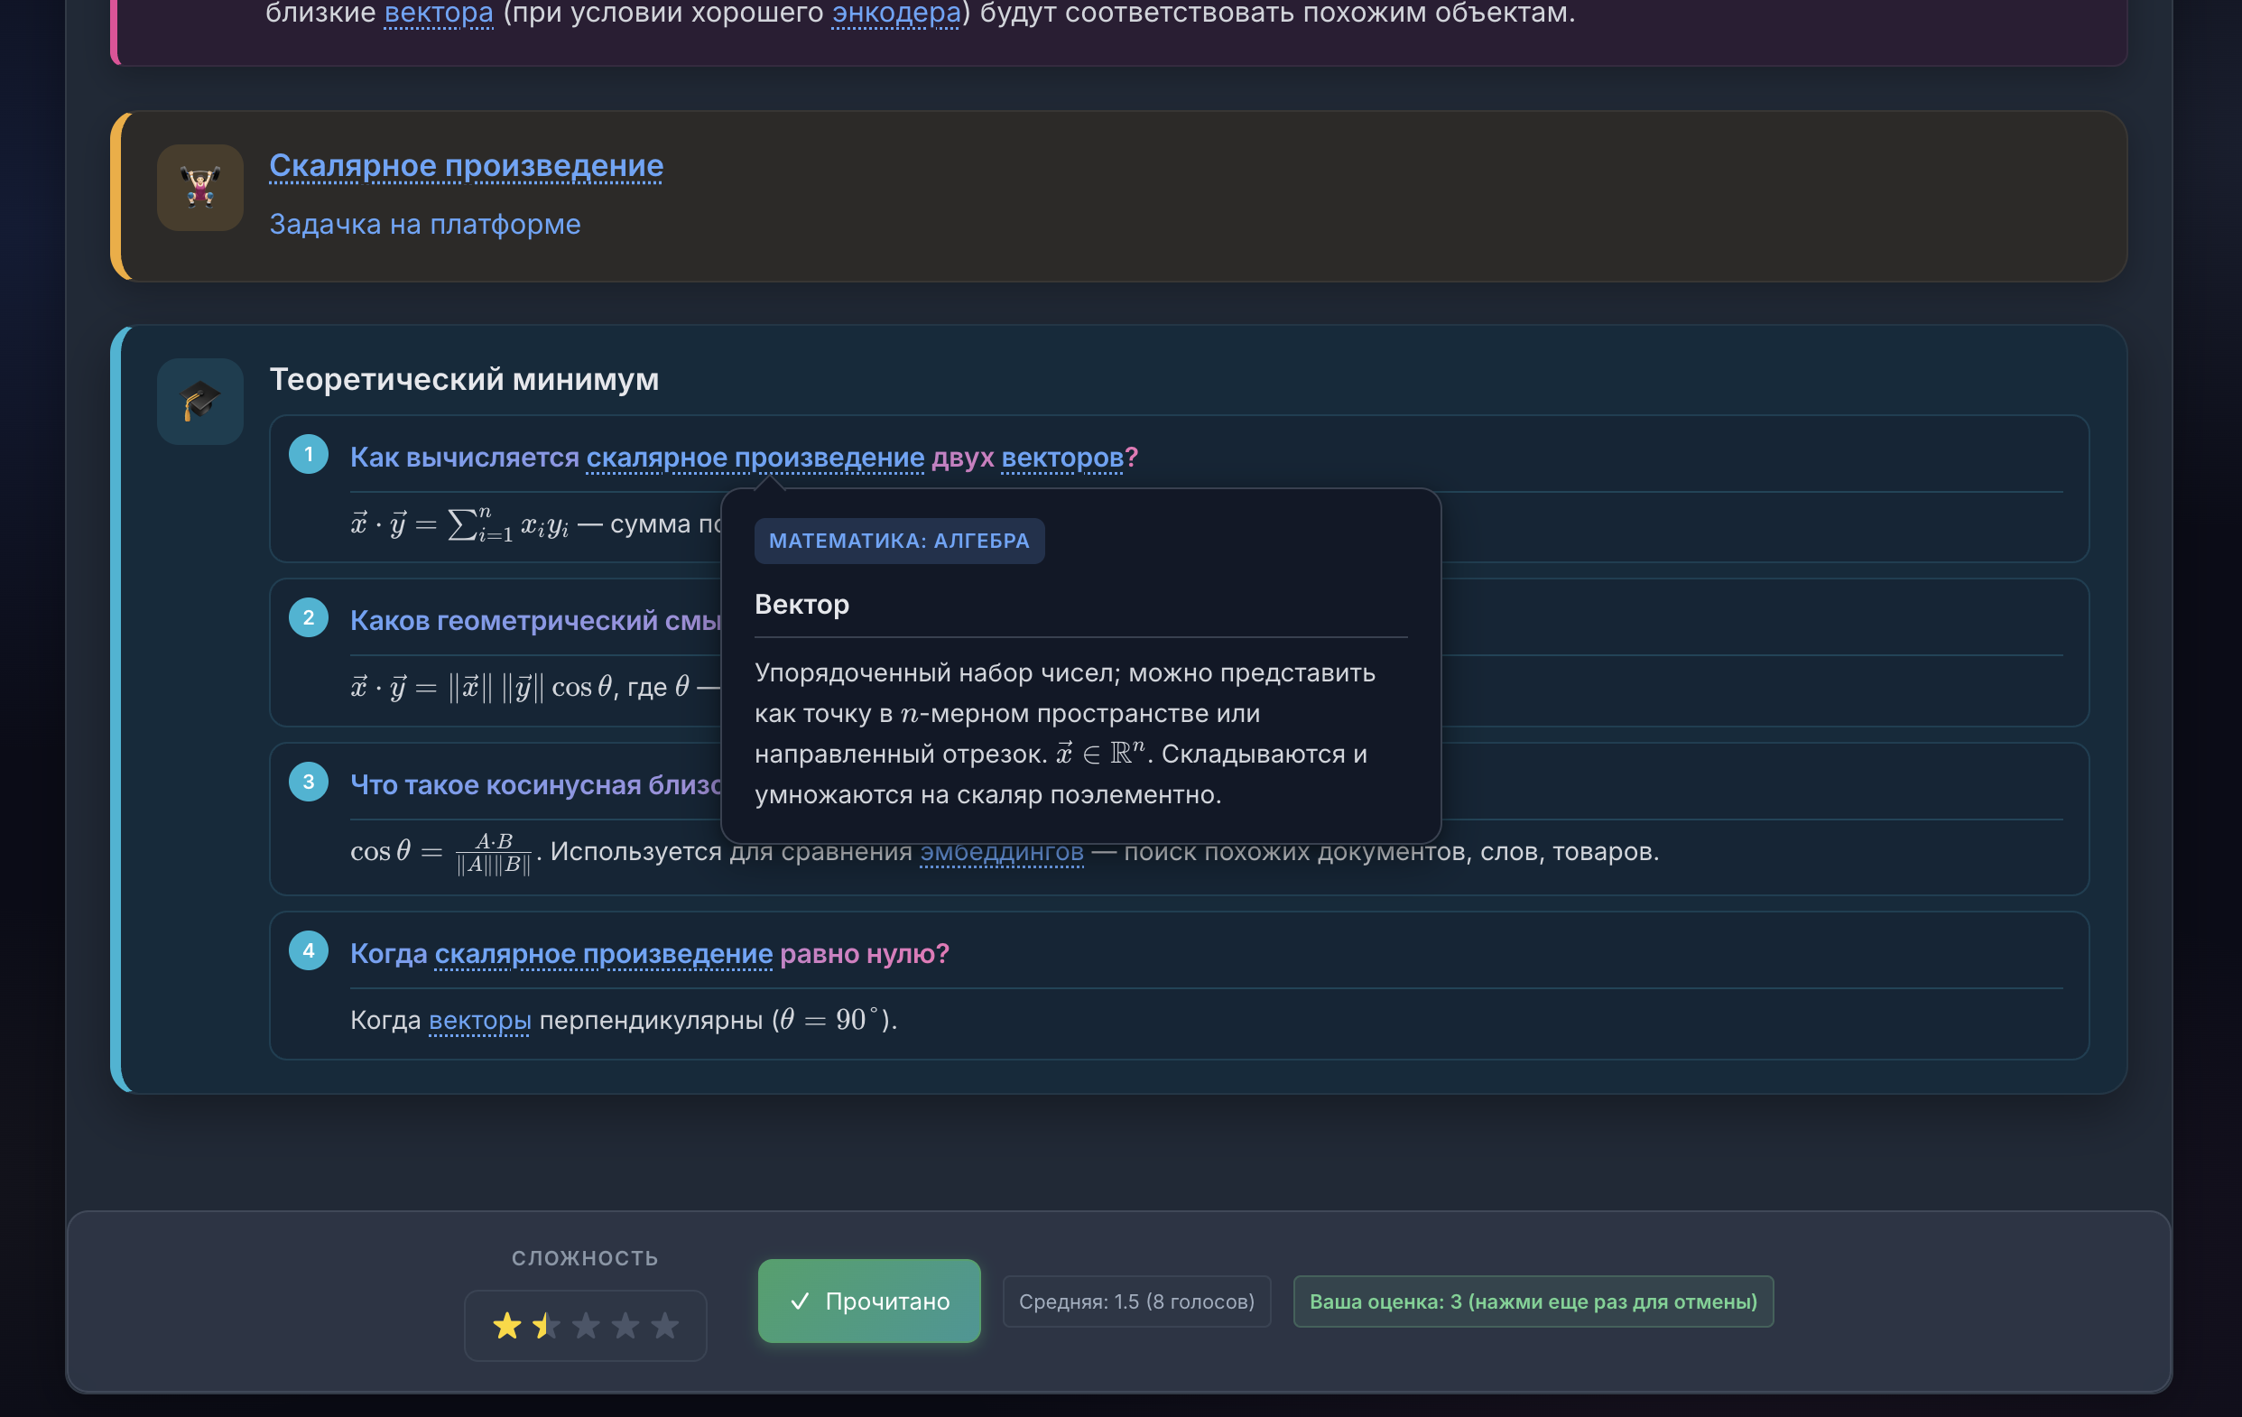Expand question Каков геометрический смысл
This screenshot has width=2242, height=1417.
[x=535, y=620]
